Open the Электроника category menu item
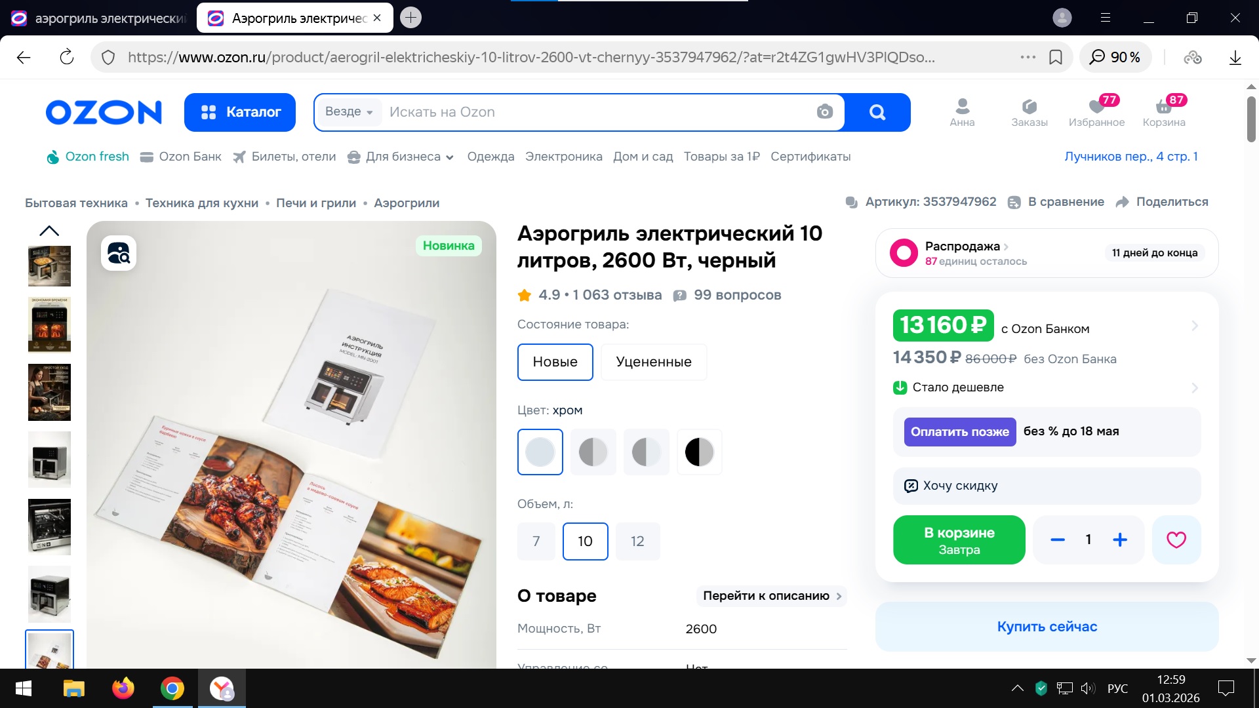Image resolution: width=1259 pixels, height=708 pixels. 563,157
